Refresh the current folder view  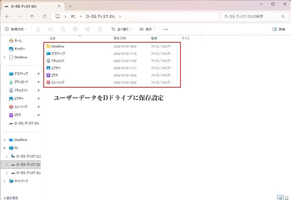44,17
